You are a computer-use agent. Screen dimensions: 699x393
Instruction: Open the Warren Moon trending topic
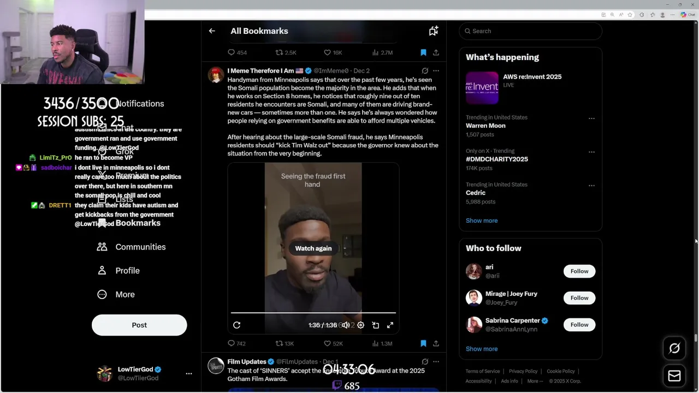[x=485, y=126]
